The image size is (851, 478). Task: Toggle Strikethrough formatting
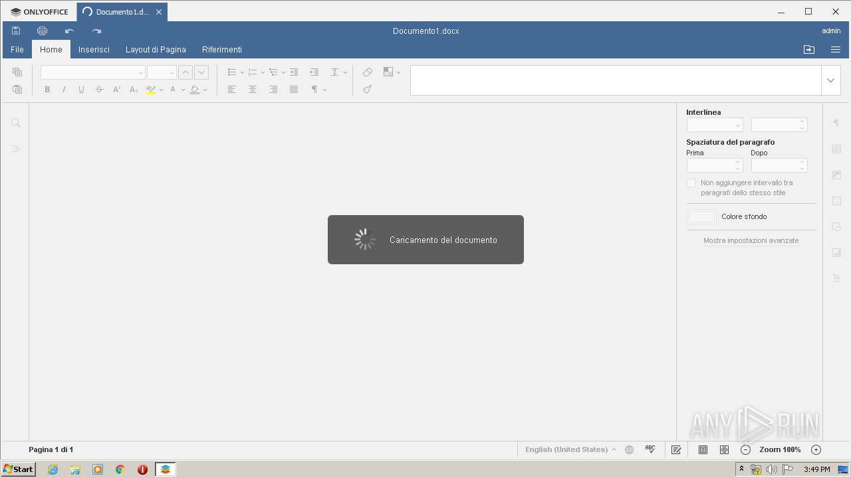99,90
